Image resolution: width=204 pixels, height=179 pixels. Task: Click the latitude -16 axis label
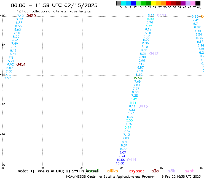pyautogui.click(x=2, y=104)
